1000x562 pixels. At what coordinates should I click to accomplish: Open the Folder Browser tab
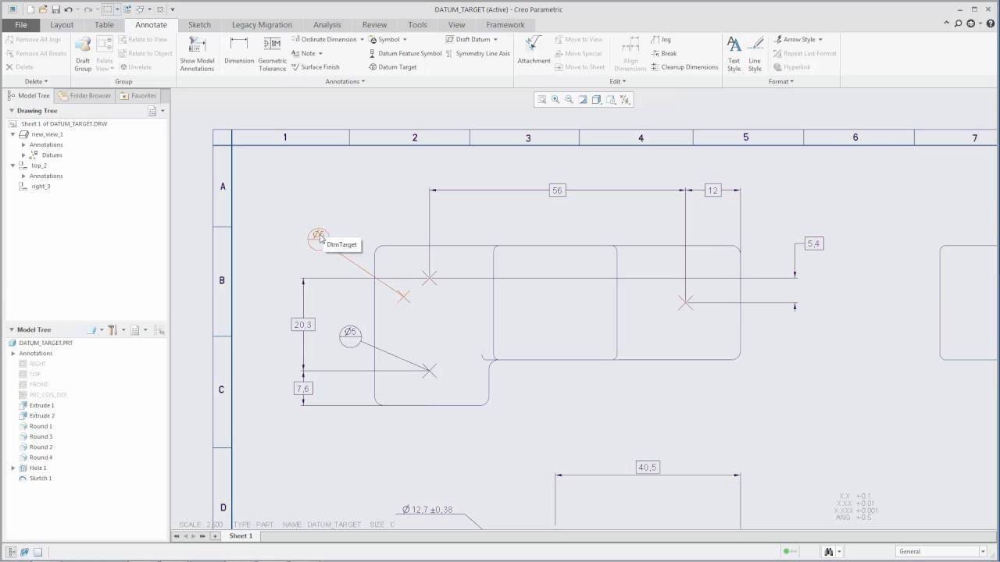85,95
